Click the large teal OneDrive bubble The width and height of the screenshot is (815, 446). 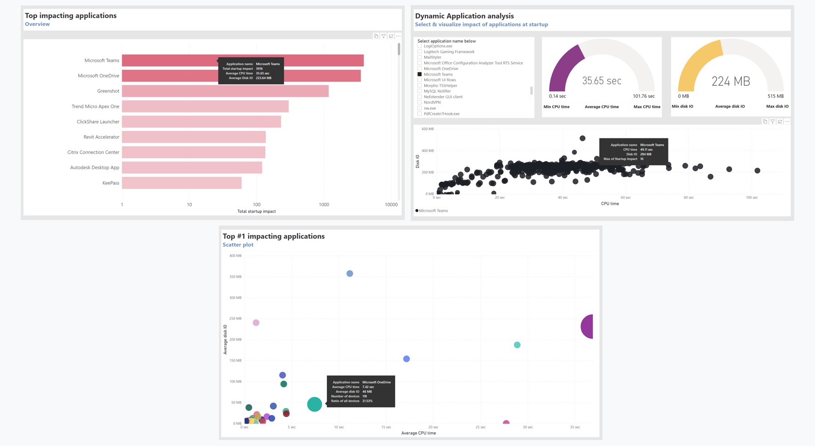click(314, 404)
